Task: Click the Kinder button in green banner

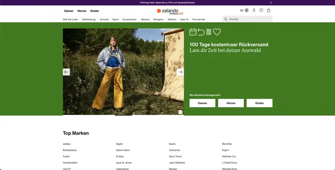Action: (260, 103)
